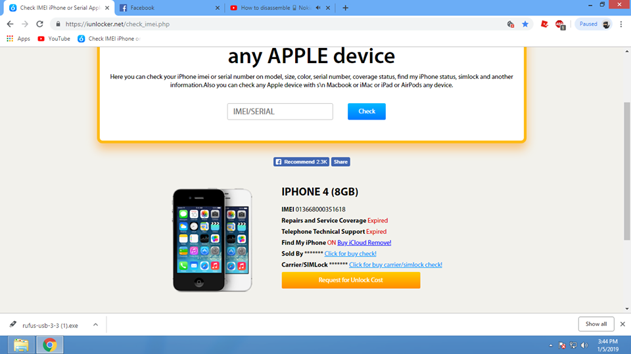This screenshot has width=631, height=354.
Task: Open the Adblock extension icon
Action: pyautogui.click(x=560, y=24)
